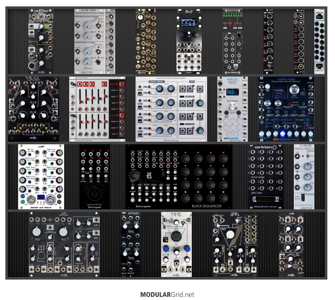This screenshot has width=335, height=300.
Task: Click the OLED display on the O&C module
Action: pyautogui.click(x=189, y=22)
